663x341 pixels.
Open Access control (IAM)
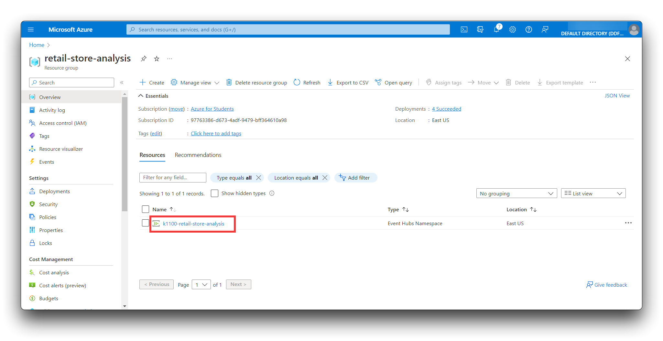pyautogui.click(x=63, y=123)
